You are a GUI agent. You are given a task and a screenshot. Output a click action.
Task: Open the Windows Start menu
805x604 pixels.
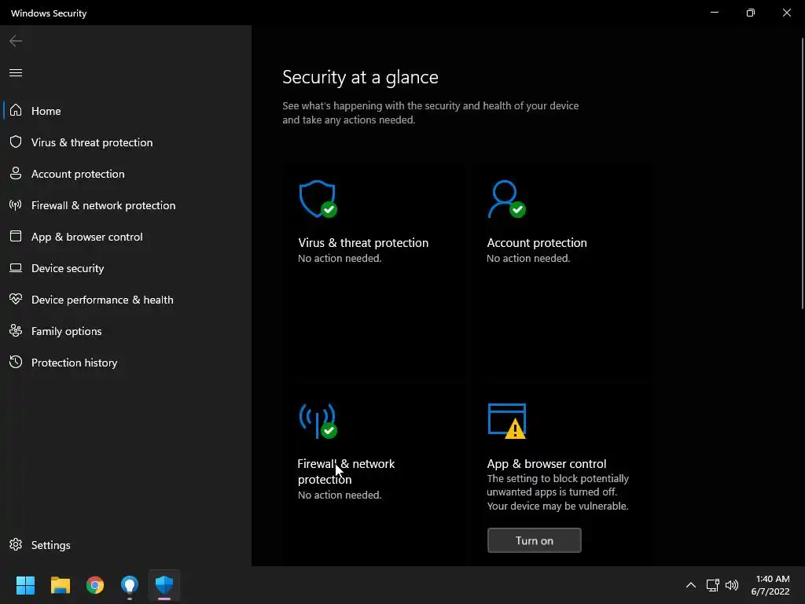click(25, 585)
